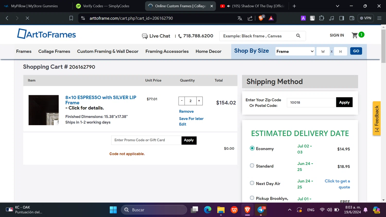Focus the Enter Promo Code or Gift Card field
This screenshot has height=217, width=386.
pos(146,140)
